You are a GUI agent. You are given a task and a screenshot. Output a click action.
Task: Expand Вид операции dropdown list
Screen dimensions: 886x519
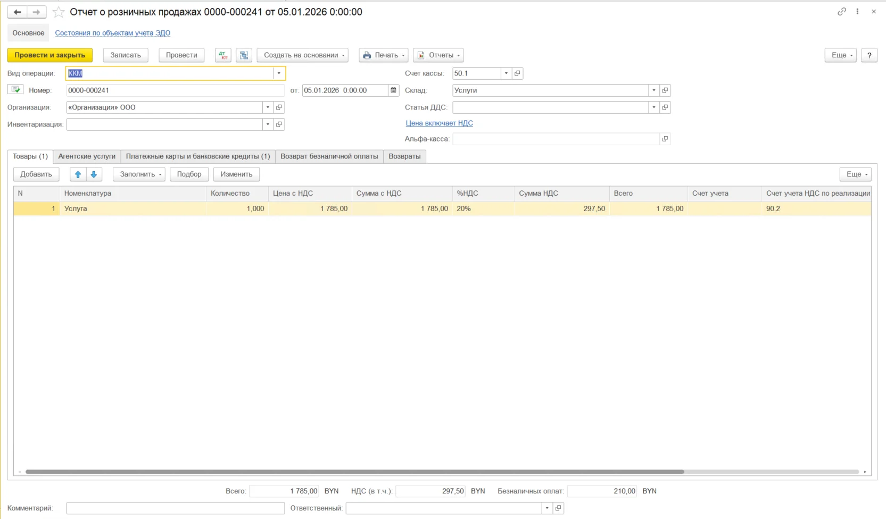279,73
